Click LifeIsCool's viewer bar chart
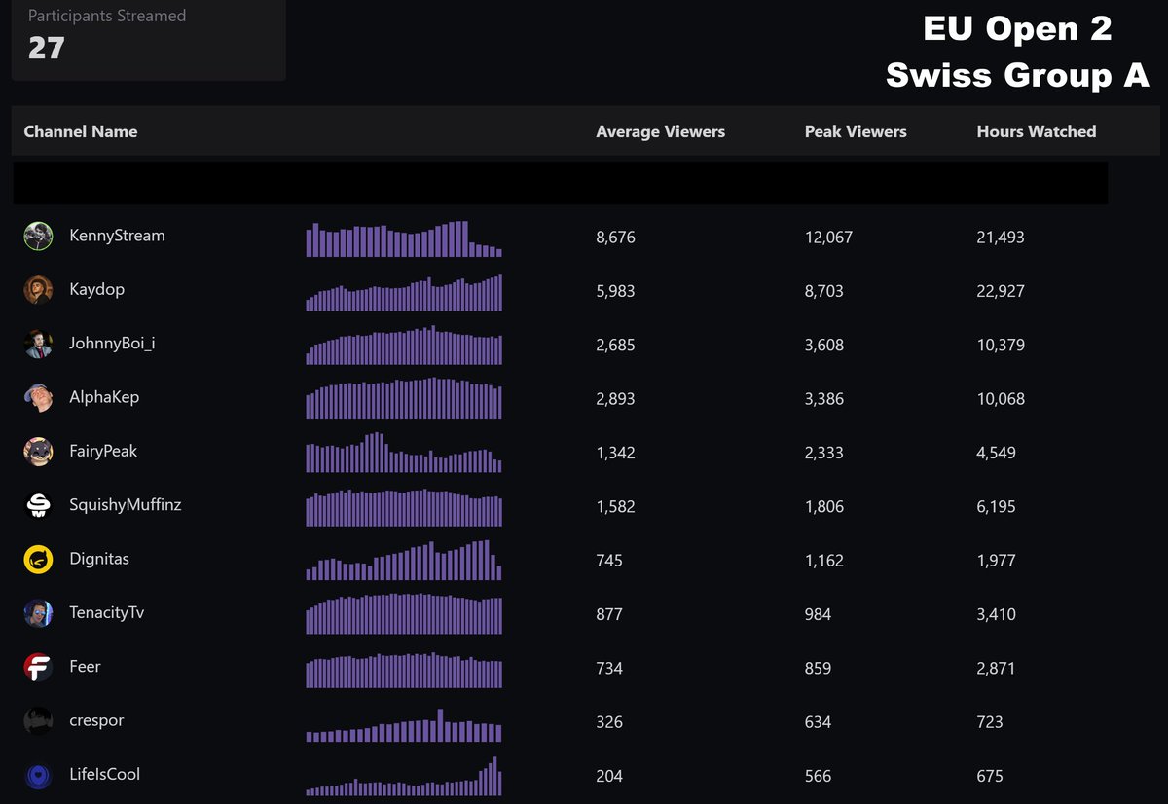This screenshot has height=804, width=1168. (404, 776)
